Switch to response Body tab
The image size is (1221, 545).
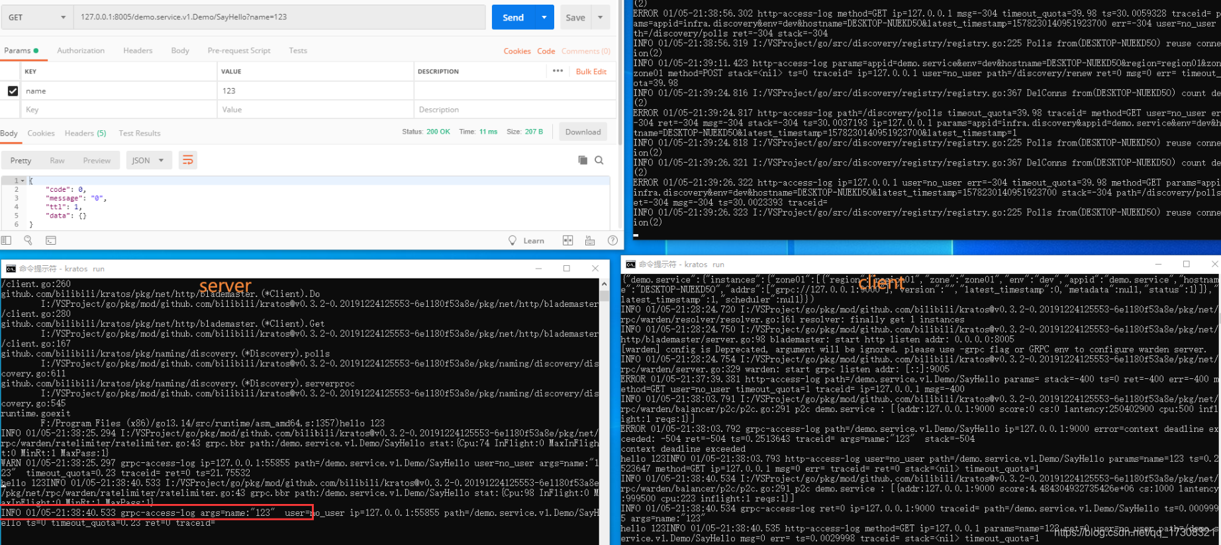pyautogui.click(x=9, y=133)
